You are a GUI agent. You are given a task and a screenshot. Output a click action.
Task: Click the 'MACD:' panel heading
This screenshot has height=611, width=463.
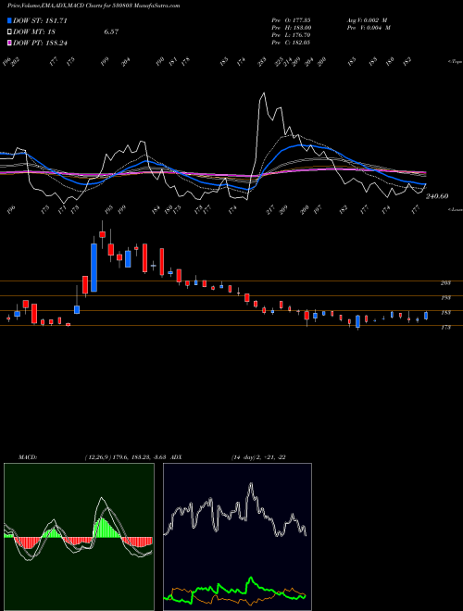click(28, 457)
